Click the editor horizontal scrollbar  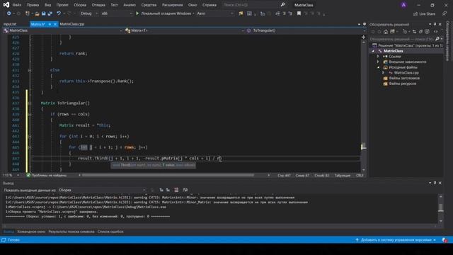[x=168, y=175]
